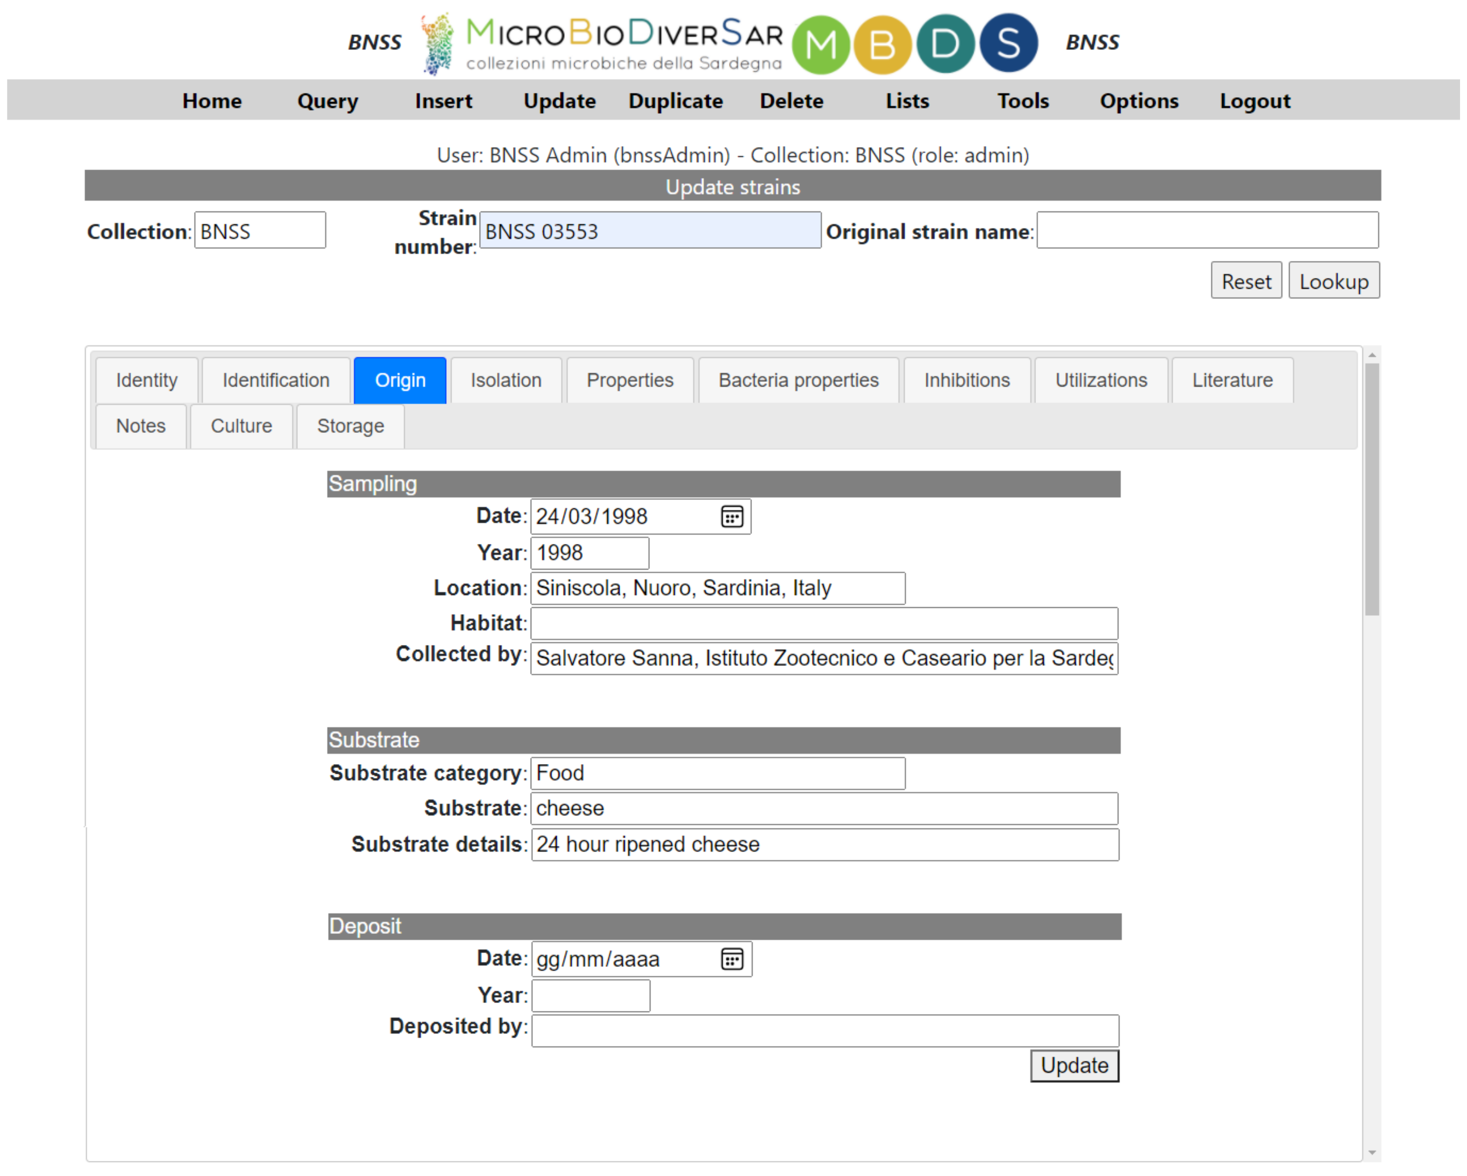This screenshot has height=1176, width=1467.
Task: Open the Sampling date calendar picker
Action: pos(732,516)
